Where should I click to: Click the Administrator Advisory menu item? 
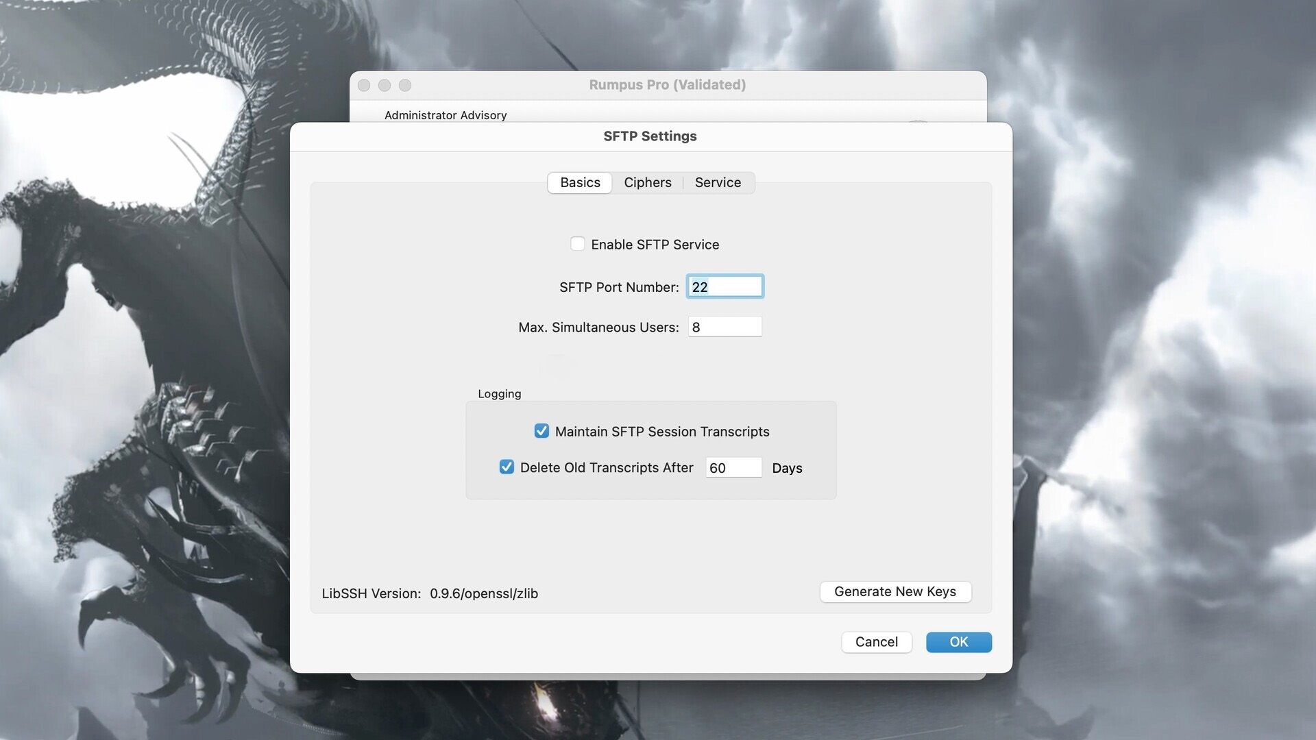(446, 114)
